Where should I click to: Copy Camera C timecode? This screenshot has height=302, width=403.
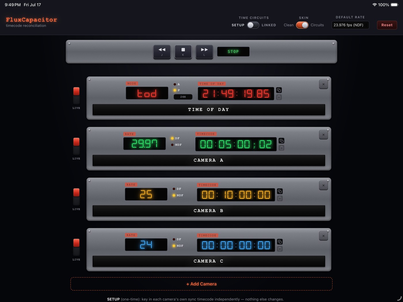[x=280, y=242]
